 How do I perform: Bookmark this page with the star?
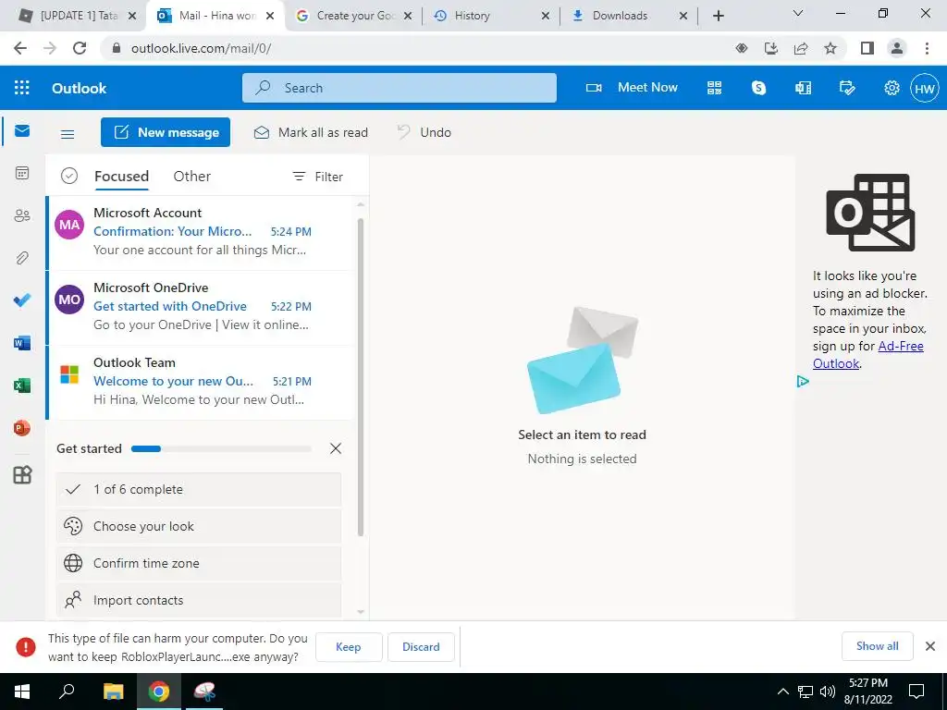click(830, 48)
